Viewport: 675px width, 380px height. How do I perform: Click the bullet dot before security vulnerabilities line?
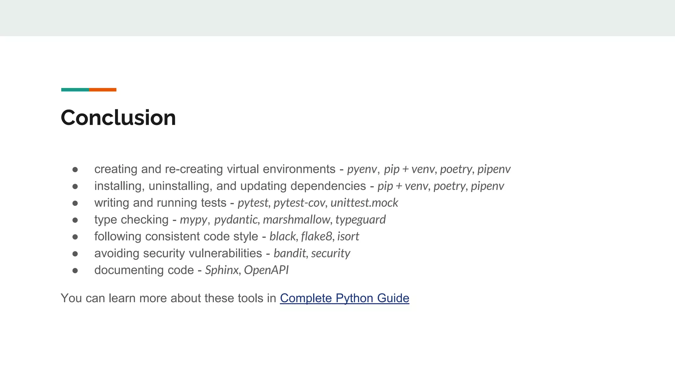pyautogui.click(x=75, y=254)
